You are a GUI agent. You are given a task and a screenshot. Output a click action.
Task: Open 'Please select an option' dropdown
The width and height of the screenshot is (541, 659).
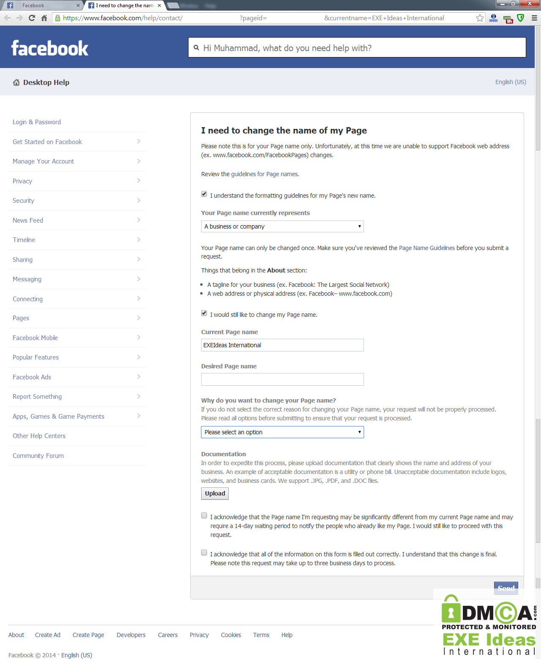click(282, 432)
